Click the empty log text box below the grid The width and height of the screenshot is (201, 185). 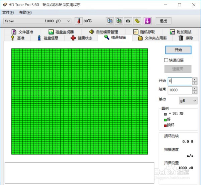[79, 173]
